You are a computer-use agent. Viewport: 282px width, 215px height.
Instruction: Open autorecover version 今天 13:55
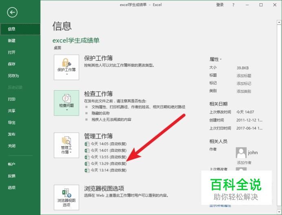[x=106, y=157]
